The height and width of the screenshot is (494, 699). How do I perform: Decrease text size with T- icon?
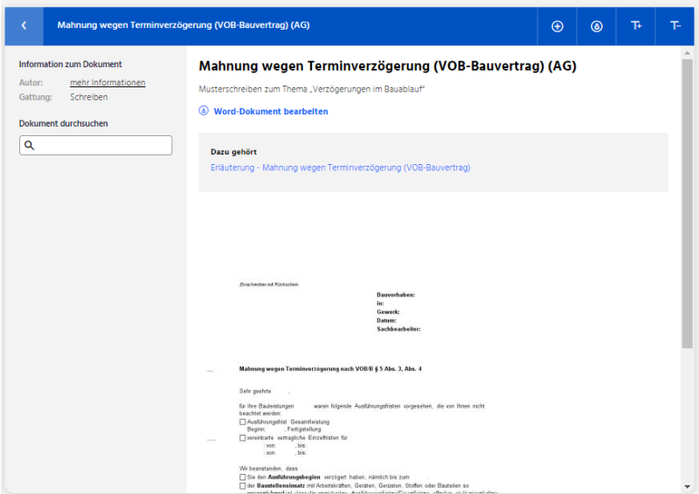[x=675, y=26]
